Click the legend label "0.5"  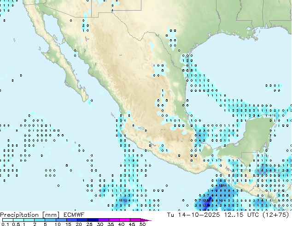(x=16, y=224)
